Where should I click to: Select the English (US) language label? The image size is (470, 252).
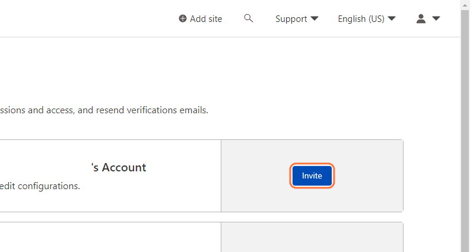[x=361, y=19]
